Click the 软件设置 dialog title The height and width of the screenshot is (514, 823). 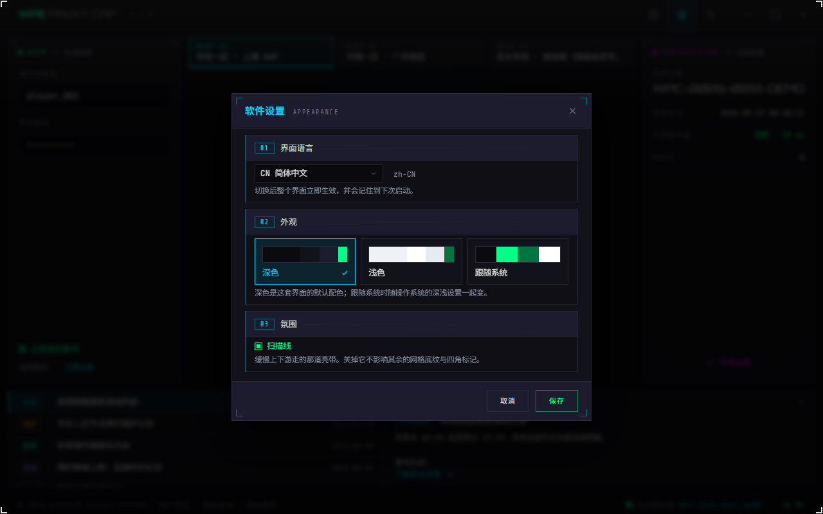(264, 111)
